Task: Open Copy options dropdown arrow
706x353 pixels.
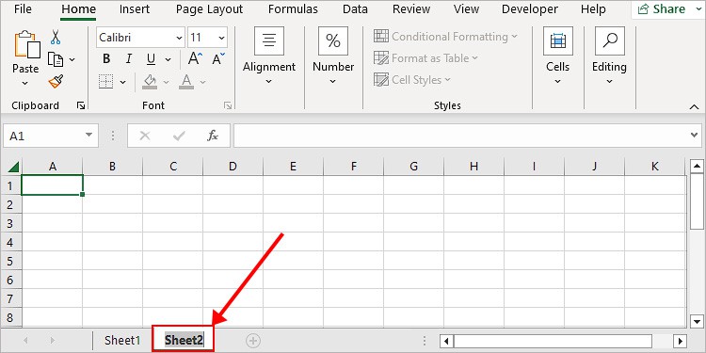Action: (72, 59)
